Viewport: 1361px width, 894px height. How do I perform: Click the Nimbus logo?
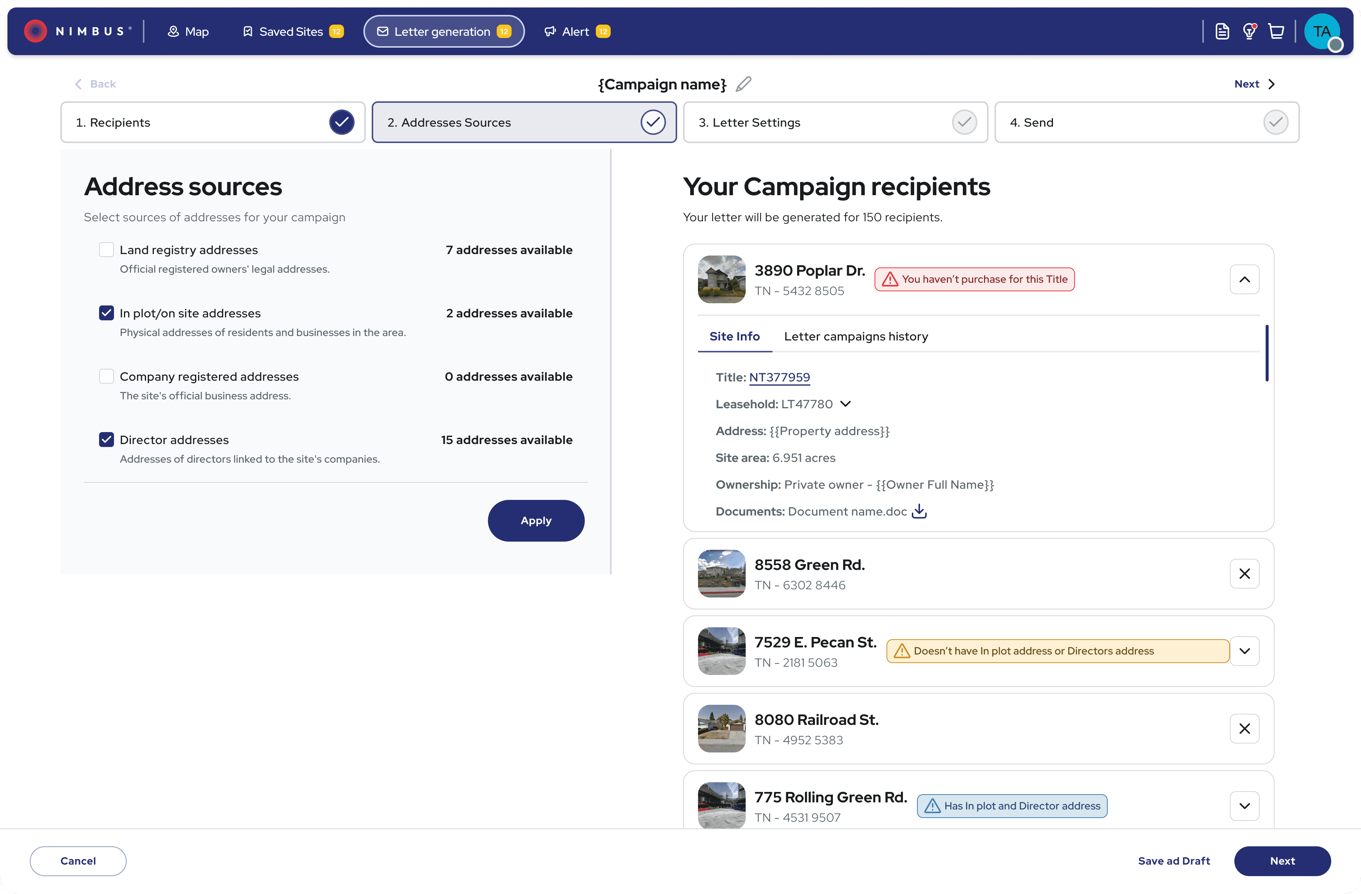coord(77,31)
